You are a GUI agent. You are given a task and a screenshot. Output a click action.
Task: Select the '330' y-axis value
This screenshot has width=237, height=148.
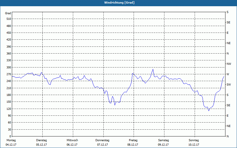point(9,60)
